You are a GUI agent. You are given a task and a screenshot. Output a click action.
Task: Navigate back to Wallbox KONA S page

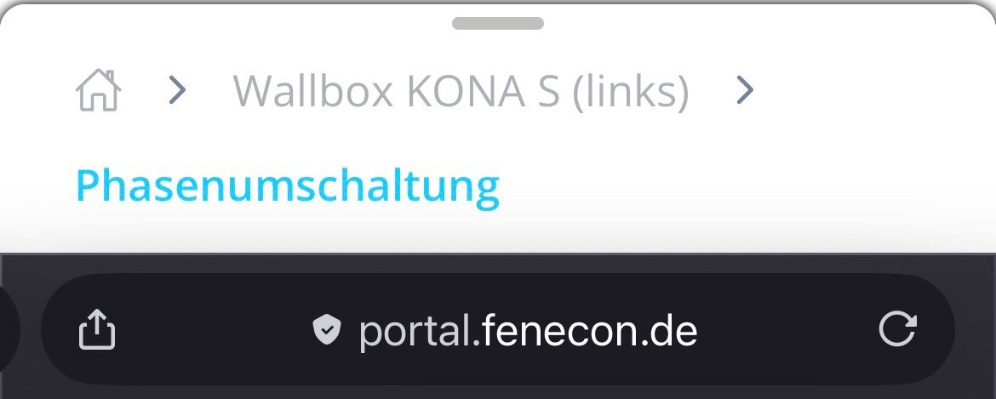(461, 91)
